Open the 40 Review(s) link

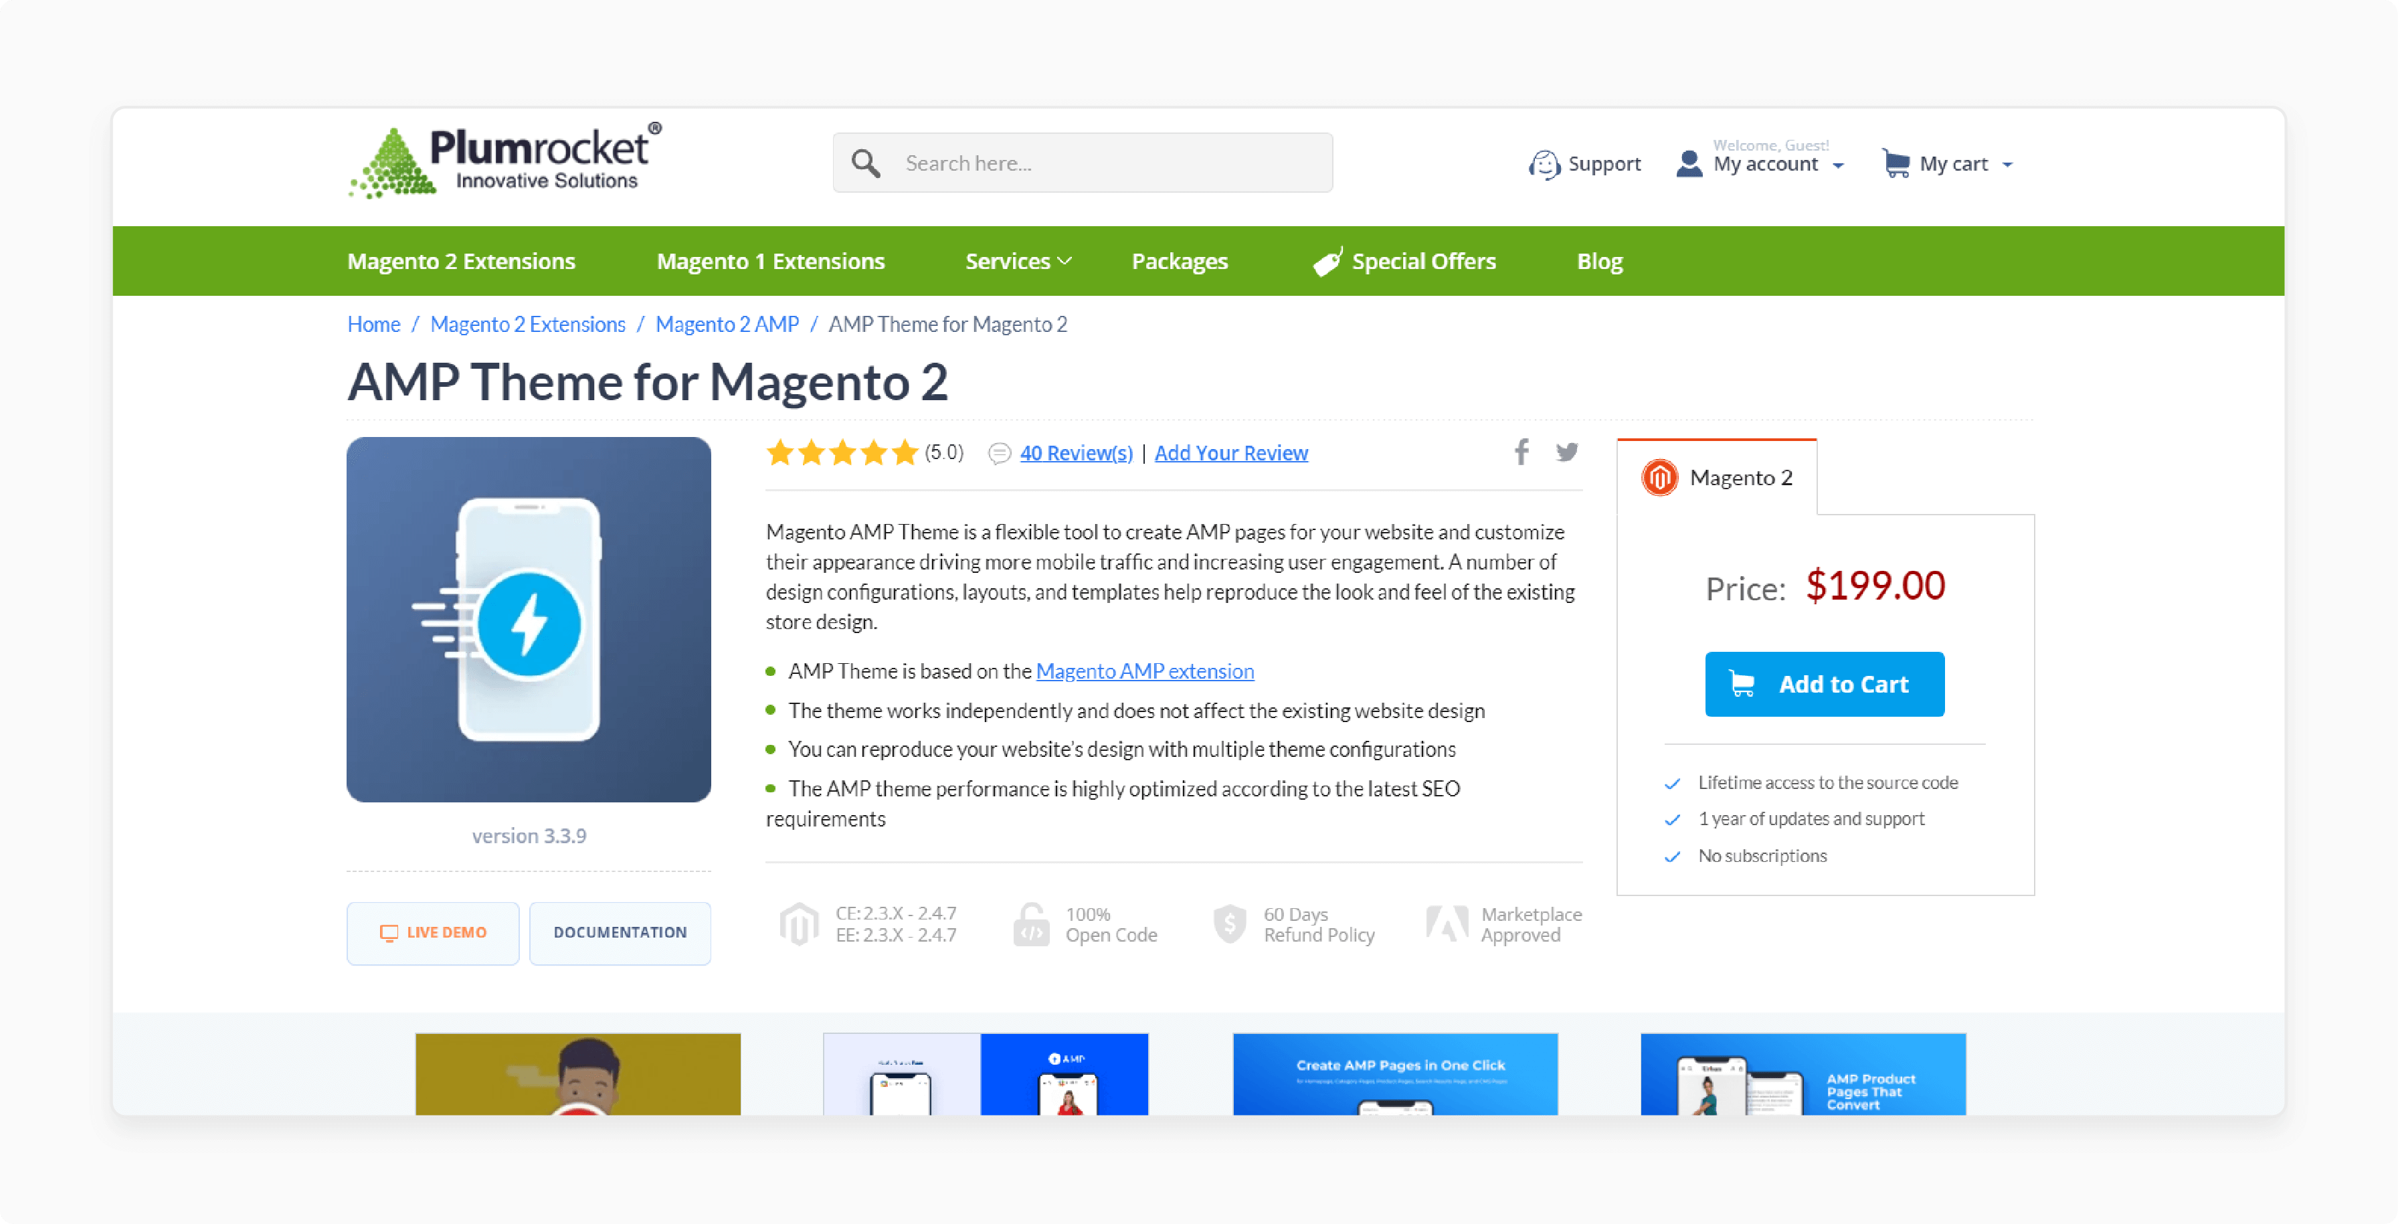pyautogui.click(x=1076, y=453)
